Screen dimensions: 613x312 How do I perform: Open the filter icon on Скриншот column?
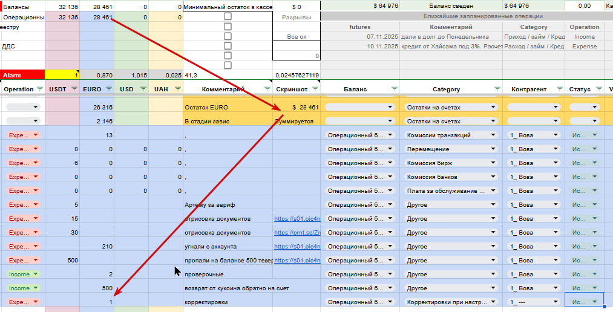pos(315,89)
